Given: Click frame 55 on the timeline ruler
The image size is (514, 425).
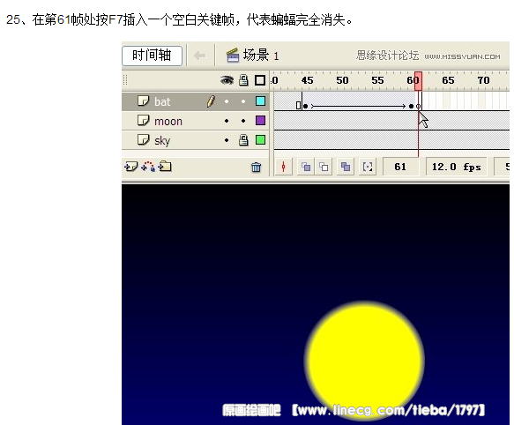Looking at the screenshot, I should [x=377, y=80].
